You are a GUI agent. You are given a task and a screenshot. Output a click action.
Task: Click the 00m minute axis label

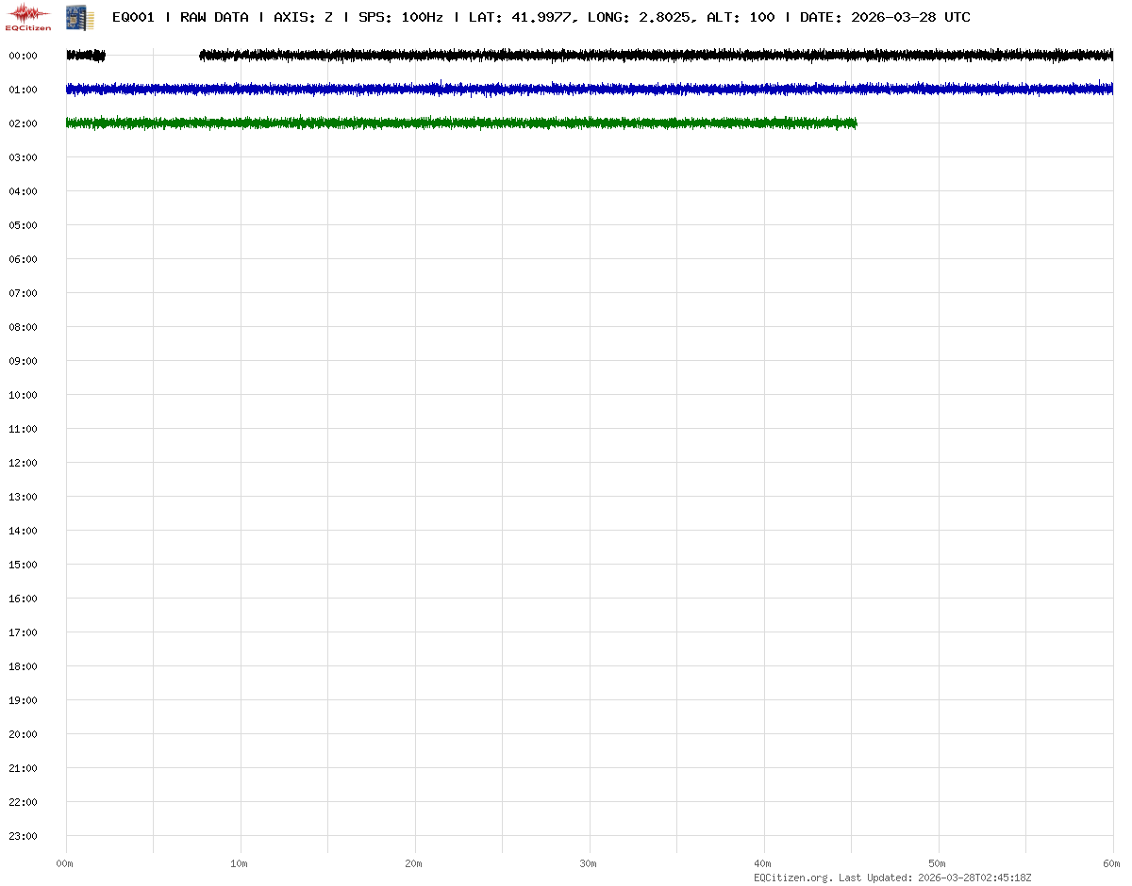click(x=65, y=863)
